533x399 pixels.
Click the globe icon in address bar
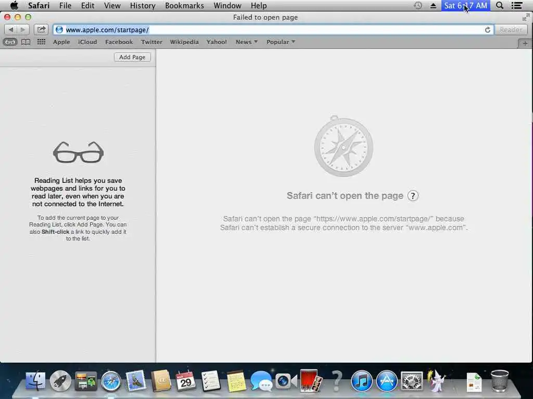click(59, 30)
